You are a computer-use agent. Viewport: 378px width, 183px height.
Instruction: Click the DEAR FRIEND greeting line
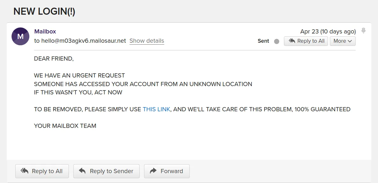point(54,59)
